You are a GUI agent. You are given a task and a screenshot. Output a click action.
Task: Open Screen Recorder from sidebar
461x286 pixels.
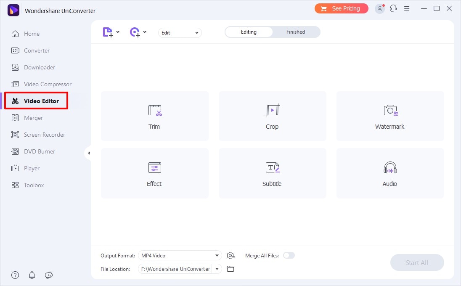click(38, 135)
